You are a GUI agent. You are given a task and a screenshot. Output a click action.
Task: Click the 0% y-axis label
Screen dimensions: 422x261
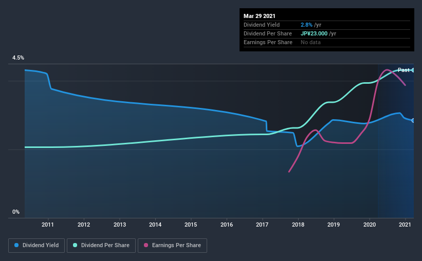pyautogui.click(x=16, y=212)
